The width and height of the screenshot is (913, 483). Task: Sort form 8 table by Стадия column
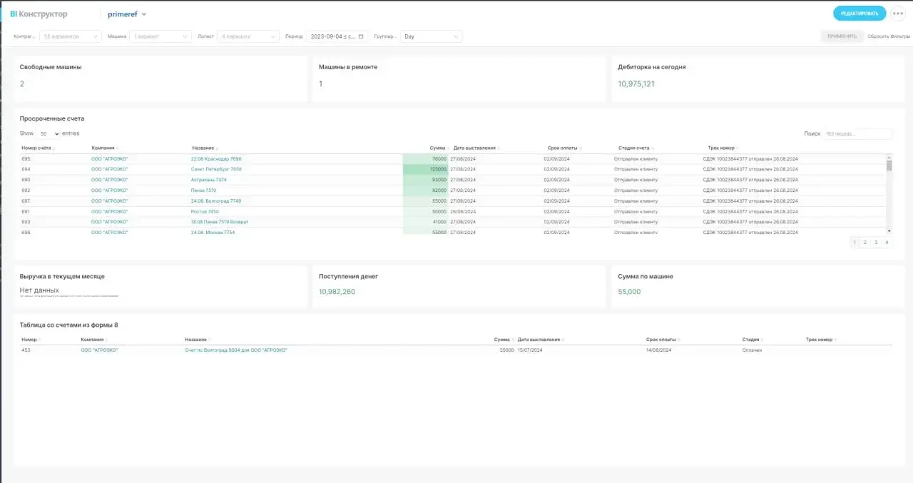tap(752, 340)
